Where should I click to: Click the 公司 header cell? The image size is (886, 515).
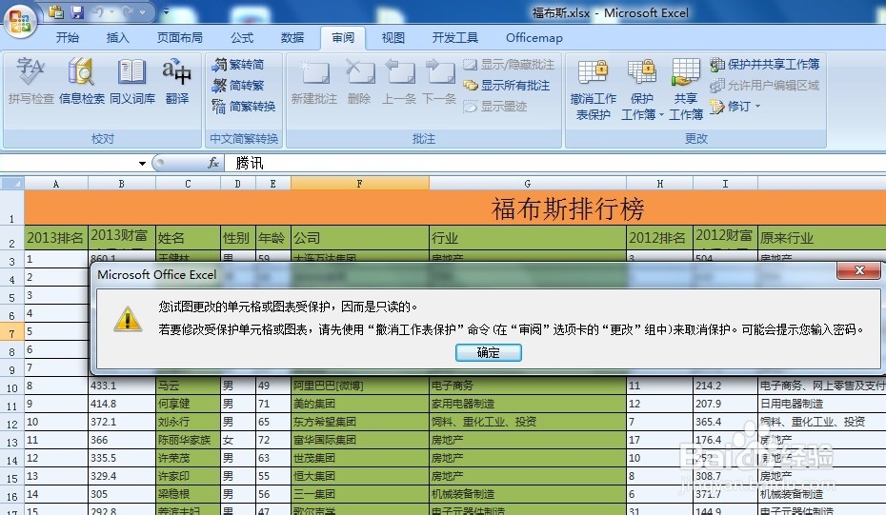(360, 238)
